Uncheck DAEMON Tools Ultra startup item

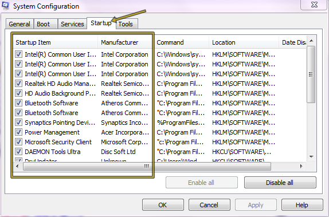[x=18, y=151]
